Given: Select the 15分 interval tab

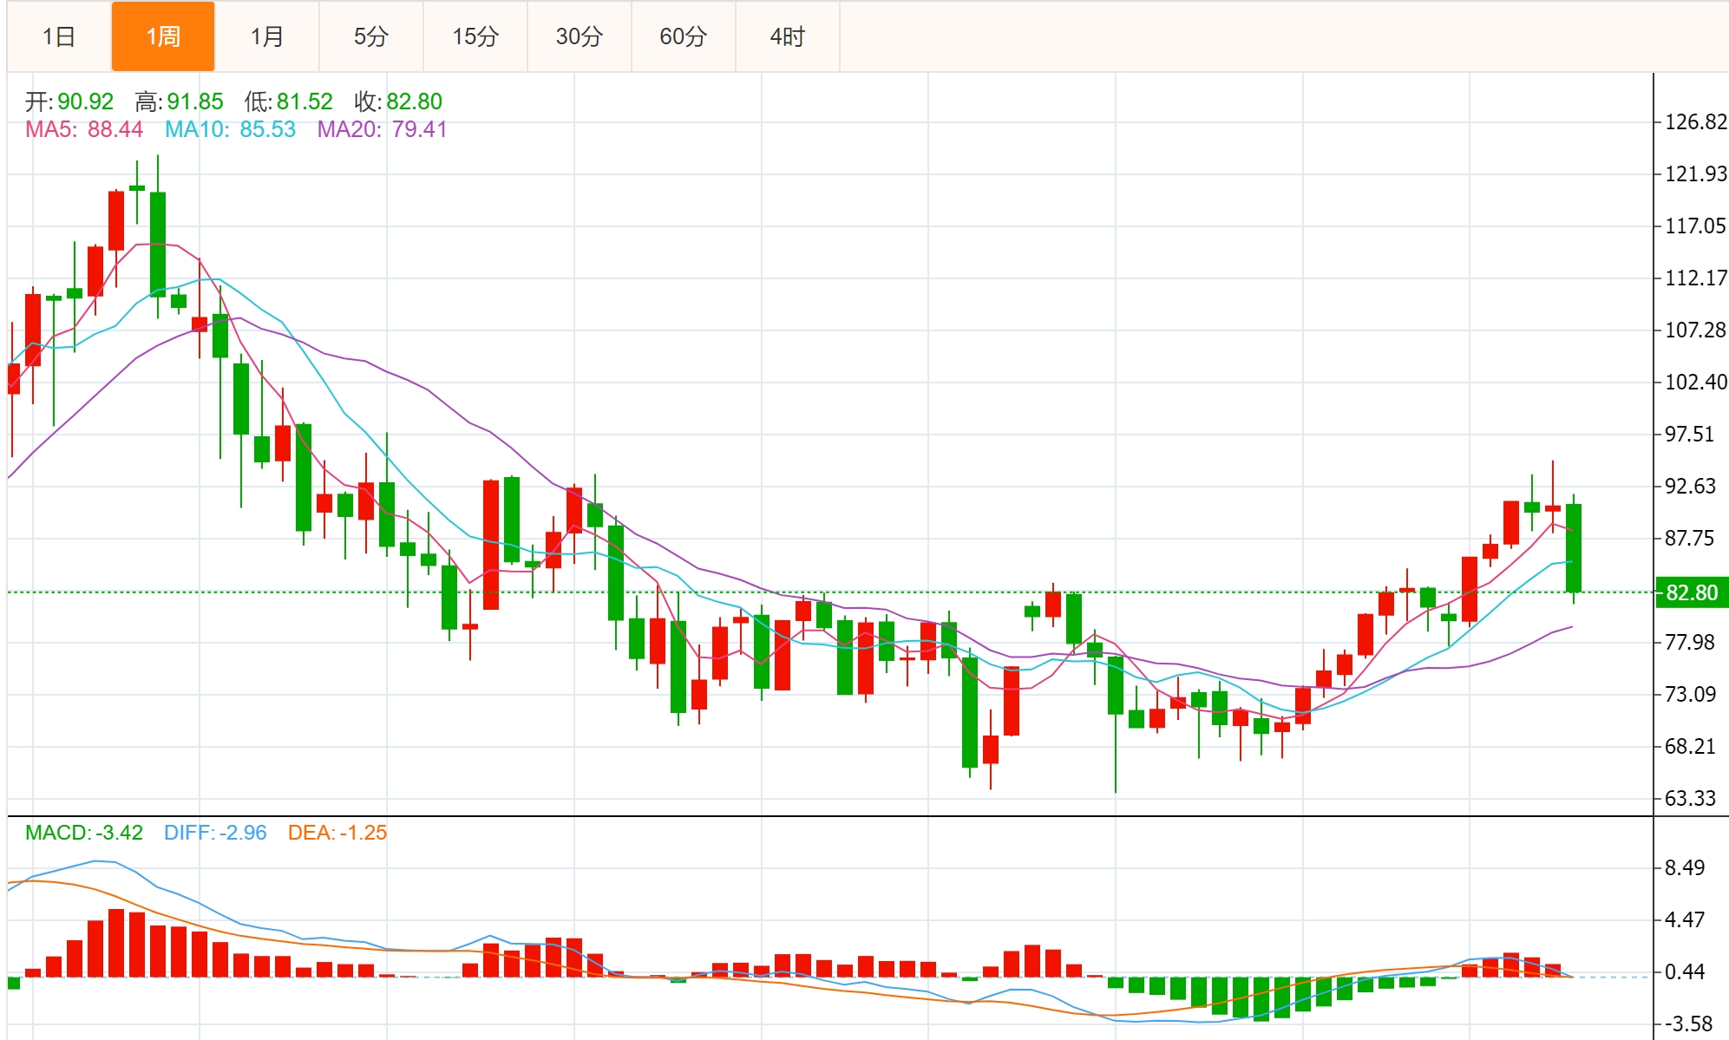Looking at the screenshot, I should (x=475, y=36).
